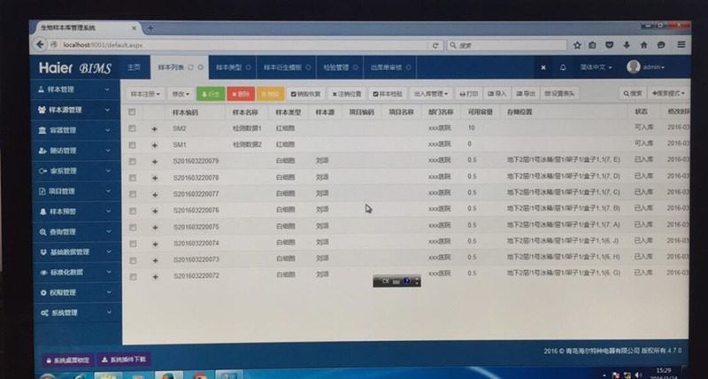Screen dimensions: 708x379
Task: Click the 系统桌面锁定 button
Action: pos(68,360)
